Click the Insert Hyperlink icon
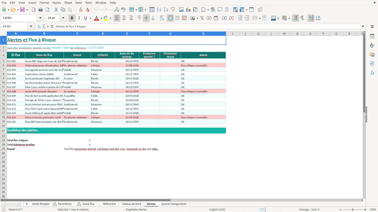This screenshot has width=378, height=212. [x=213, y=10]
